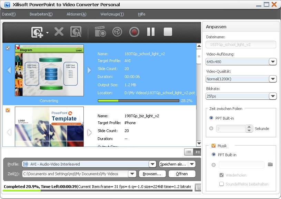Click the Ziel destination path field
Screen dimensions: 281x199
pyautogui.click(x=75, y=174)
